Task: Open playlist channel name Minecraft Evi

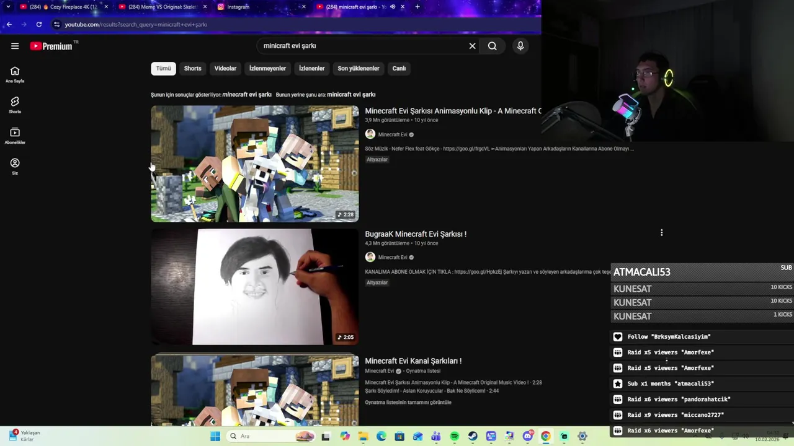Action: click(x=380, y=371)
